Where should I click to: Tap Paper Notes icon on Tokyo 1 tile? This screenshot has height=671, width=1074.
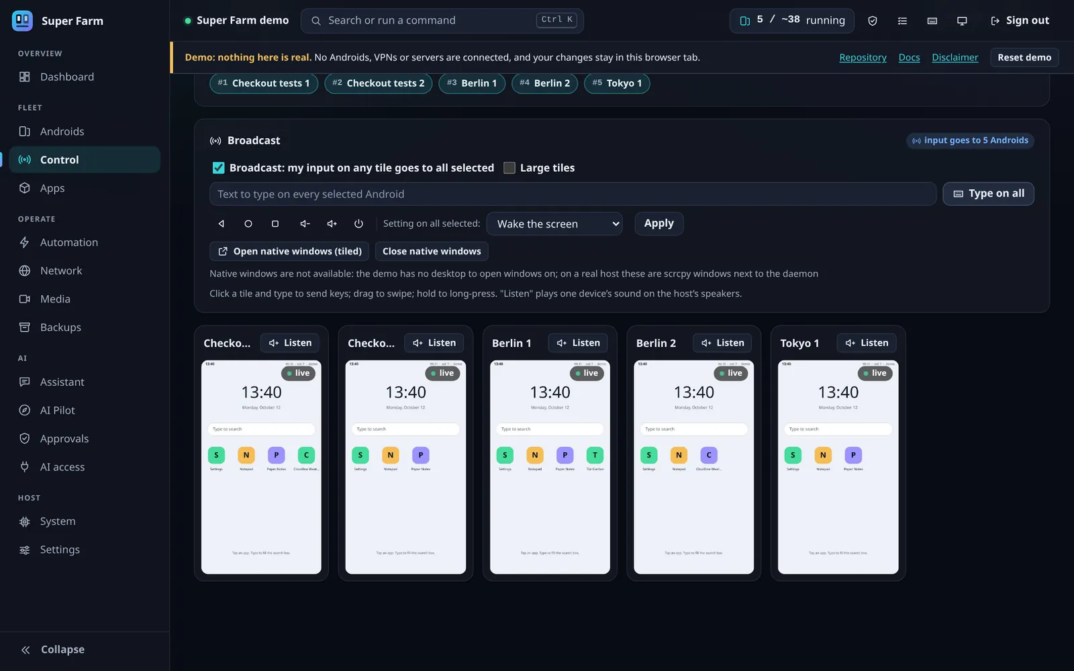click(853, 455)
